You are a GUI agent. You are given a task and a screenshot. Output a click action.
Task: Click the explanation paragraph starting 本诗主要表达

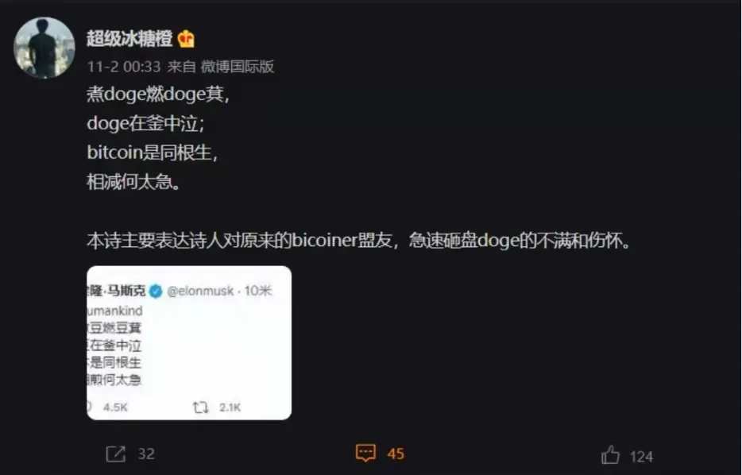[359, 241]
